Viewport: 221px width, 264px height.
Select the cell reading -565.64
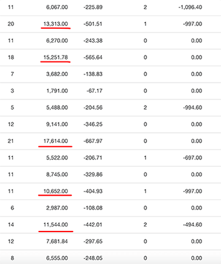tap(93, 57)
